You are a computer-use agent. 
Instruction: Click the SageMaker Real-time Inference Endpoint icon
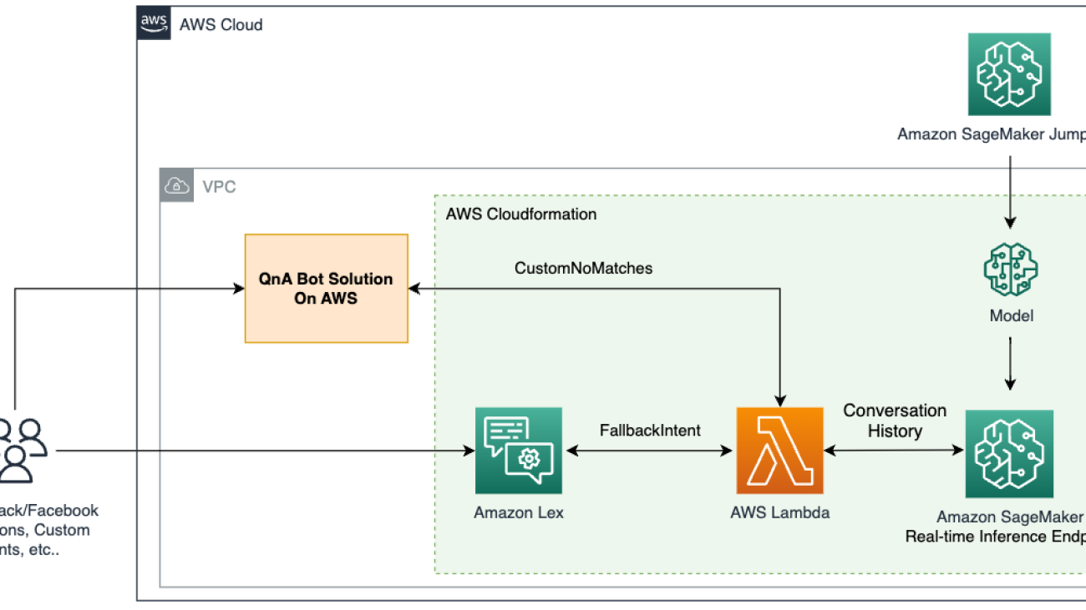[1009, 454]
